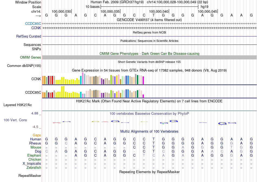Click the tallest yellow bars in CCDC85C chart

pos(62,92)
